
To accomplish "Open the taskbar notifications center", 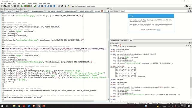I will click(x=189, y=106).
